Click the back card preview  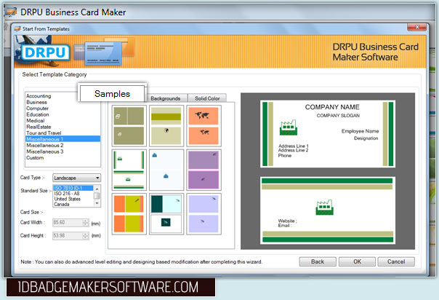[x=328, y=210]
